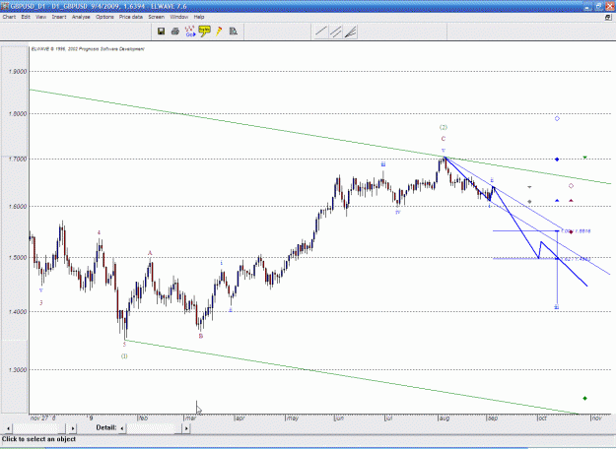This screenshot has height=449, width=616.
Task: Click the blue up-triangle marker near 1.61
Action: pyautogui.click(x=557, y=201)
